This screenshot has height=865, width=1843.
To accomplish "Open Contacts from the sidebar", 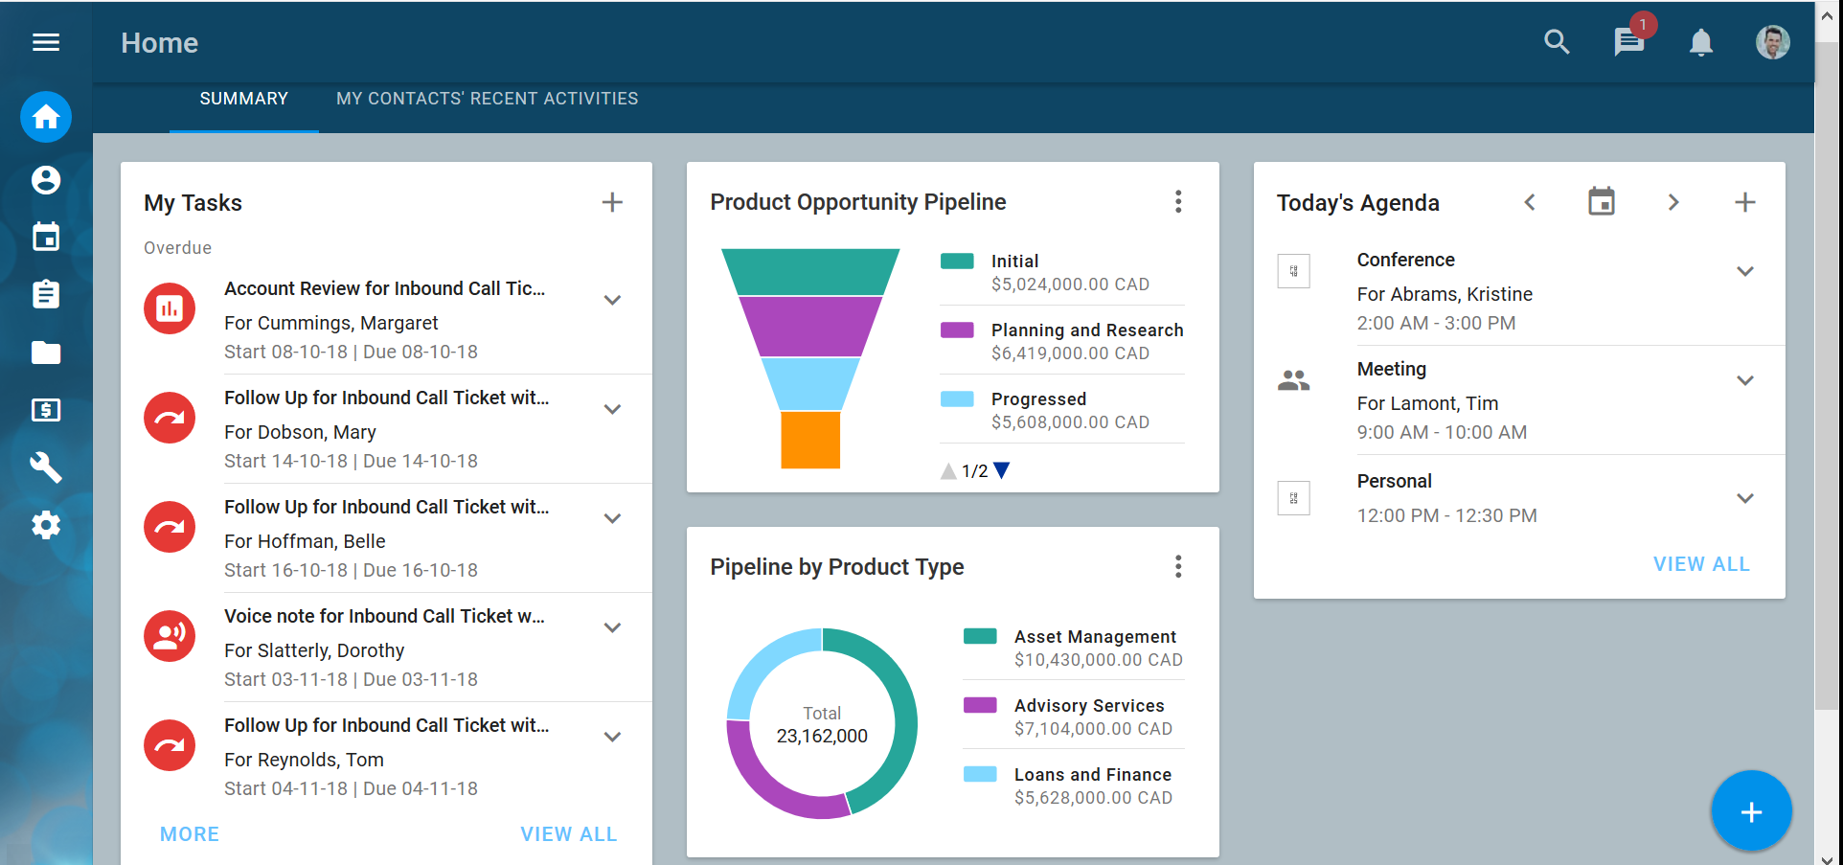I will (46, 180).
